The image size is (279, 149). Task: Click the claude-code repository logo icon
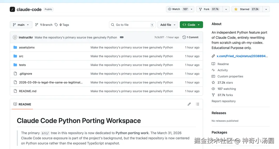point(12,9)
